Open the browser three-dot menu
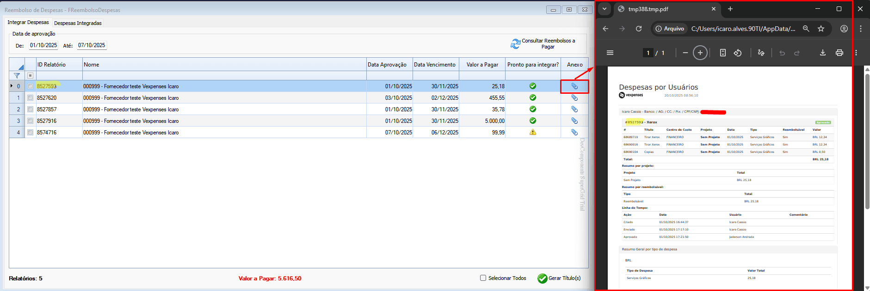The width and height of the screenshot is (870, 291). 861,29
